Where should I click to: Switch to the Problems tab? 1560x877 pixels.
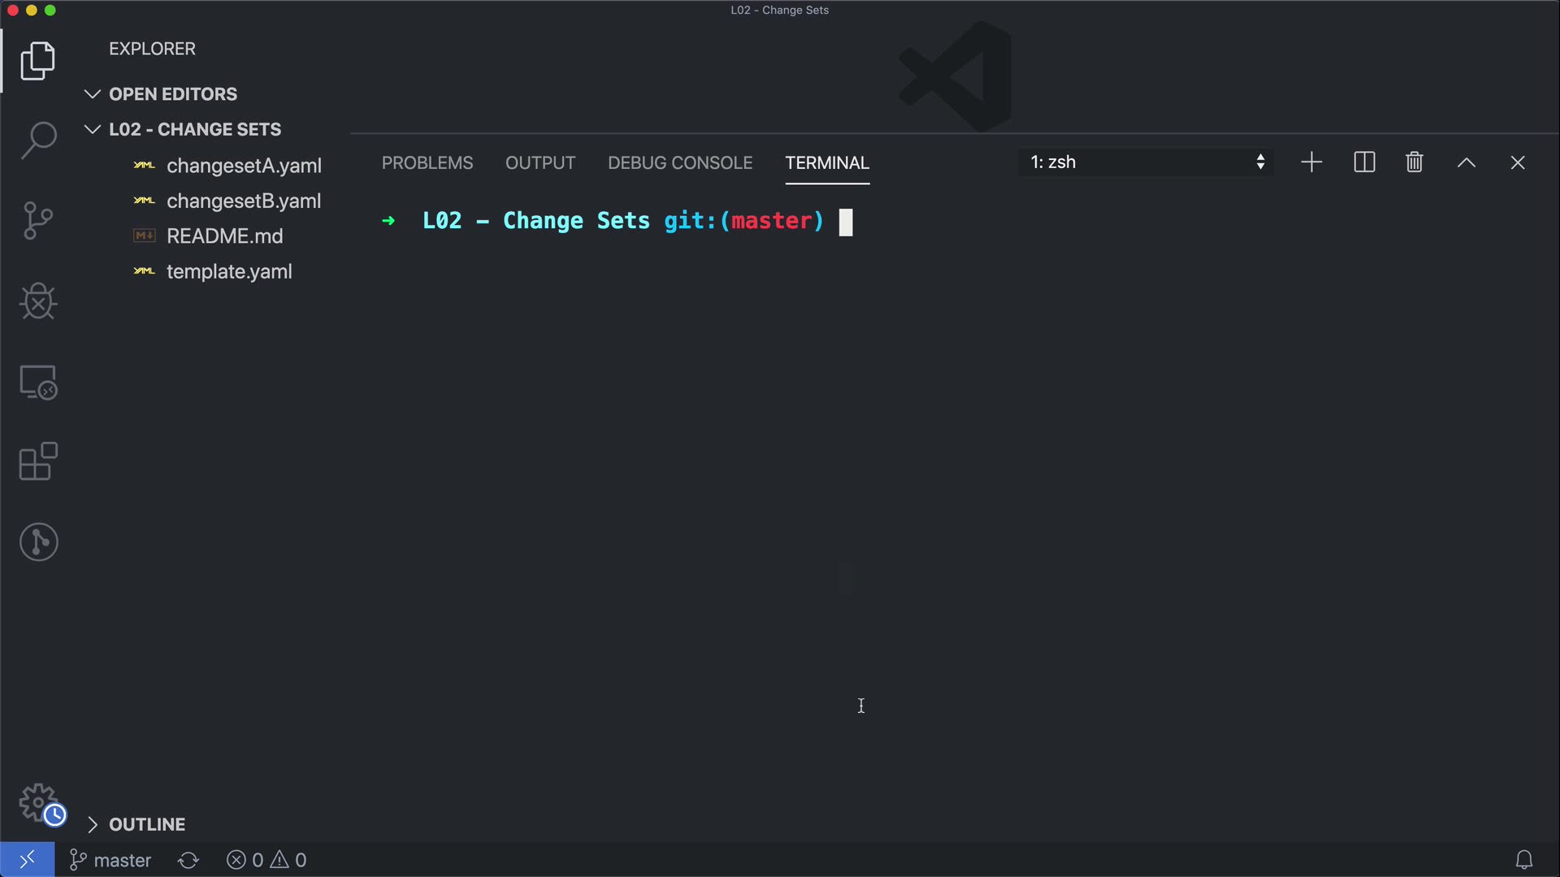(x=427, y=163)
